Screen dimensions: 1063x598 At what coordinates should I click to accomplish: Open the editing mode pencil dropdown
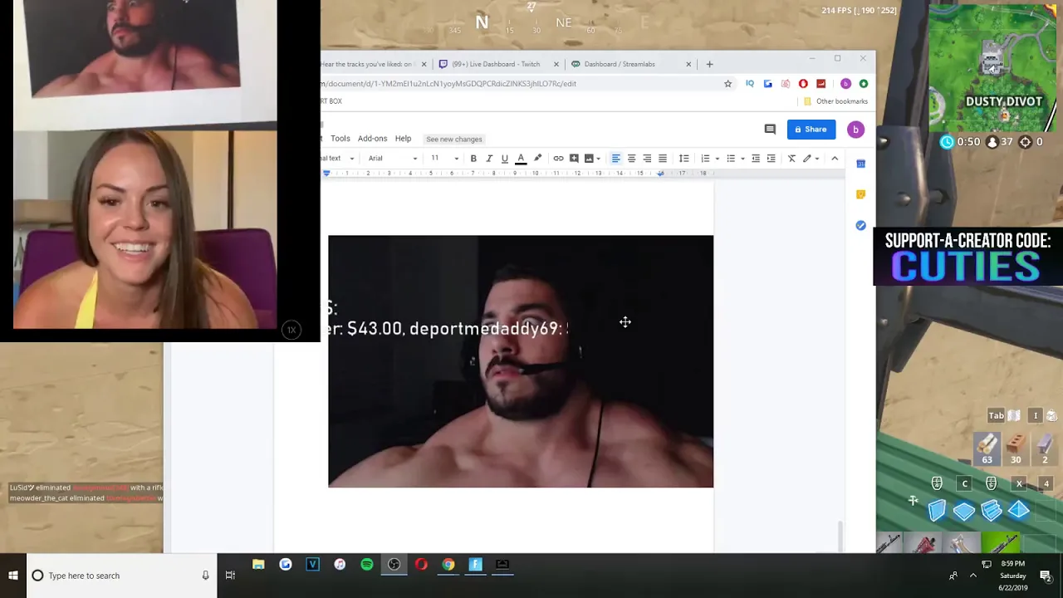811,159
